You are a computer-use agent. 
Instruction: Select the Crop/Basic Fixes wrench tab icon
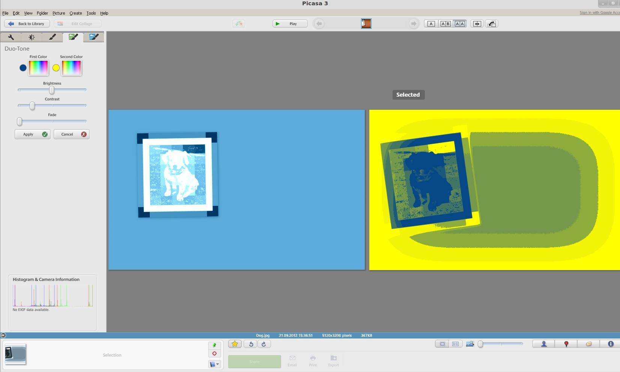[x=11, y=37]
